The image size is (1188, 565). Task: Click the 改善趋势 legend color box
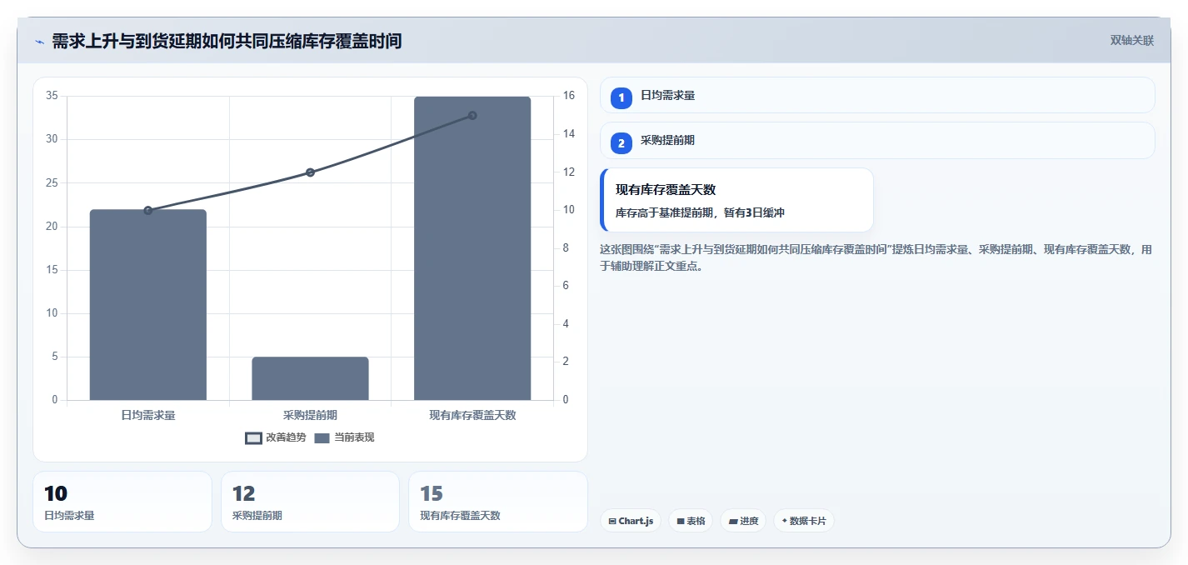click(253, 438)
